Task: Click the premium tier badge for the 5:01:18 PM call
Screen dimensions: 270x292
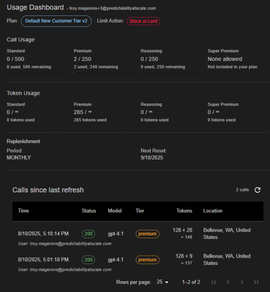Action: tap(147, 259)
